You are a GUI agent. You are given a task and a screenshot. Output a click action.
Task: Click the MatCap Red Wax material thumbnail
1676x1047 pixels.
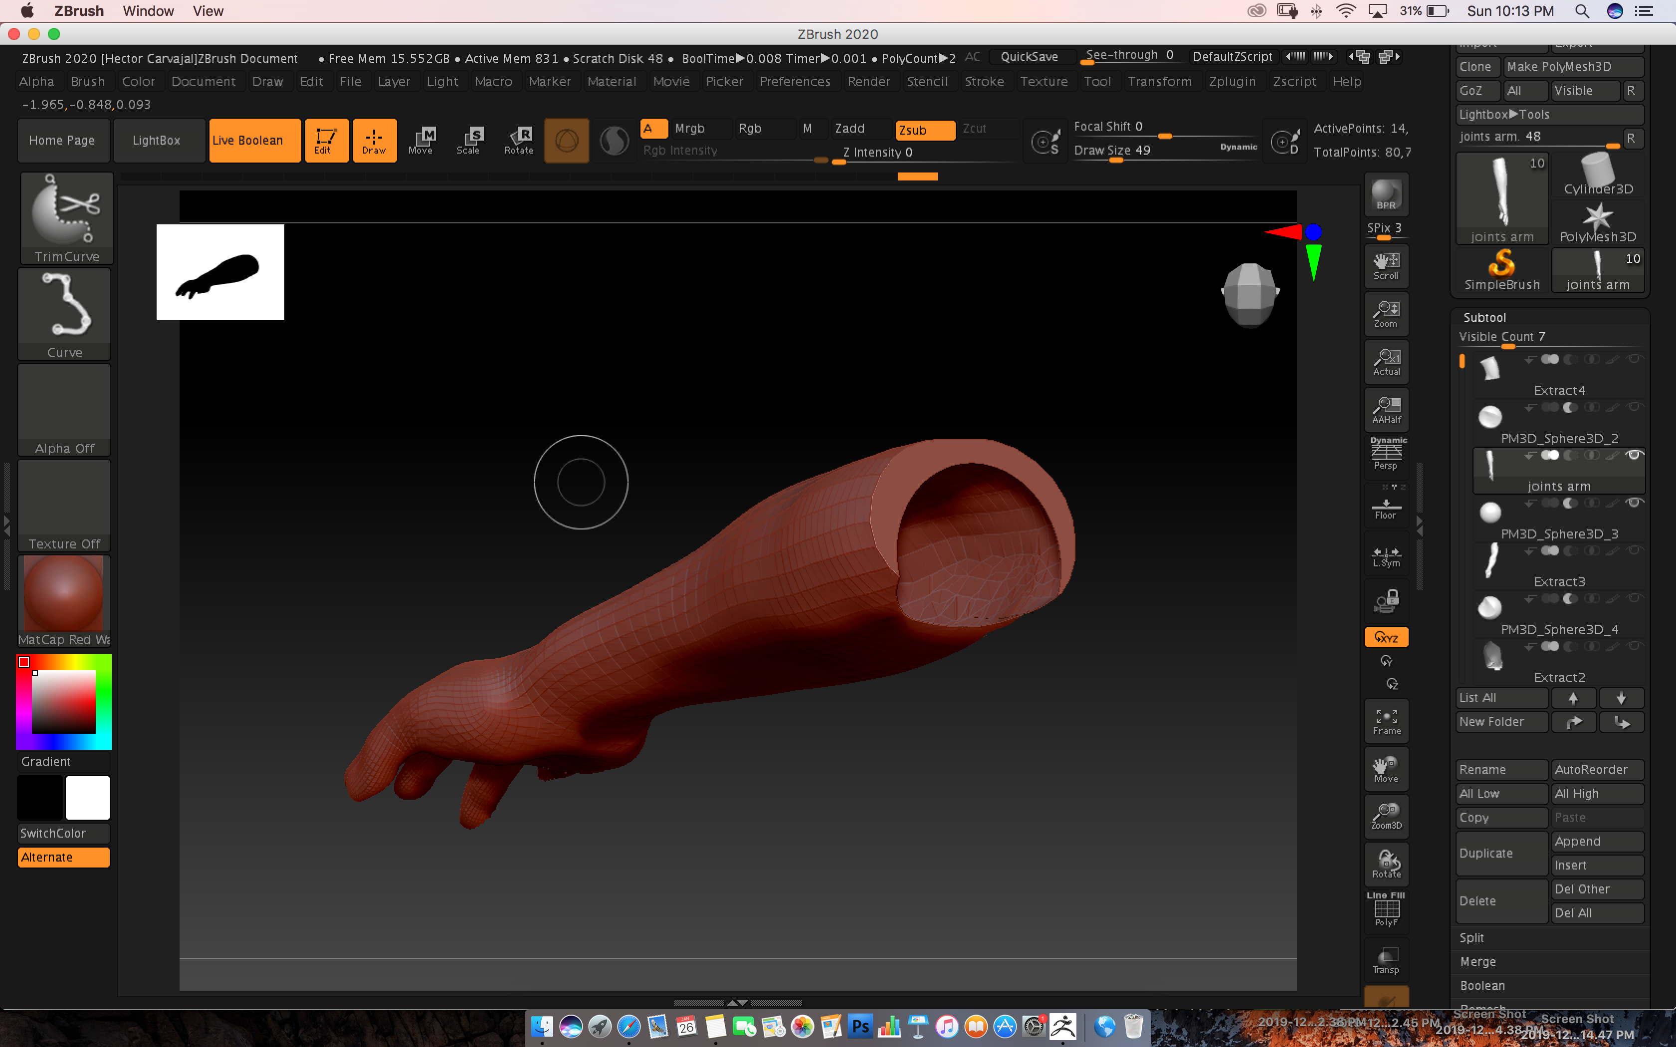64,593
